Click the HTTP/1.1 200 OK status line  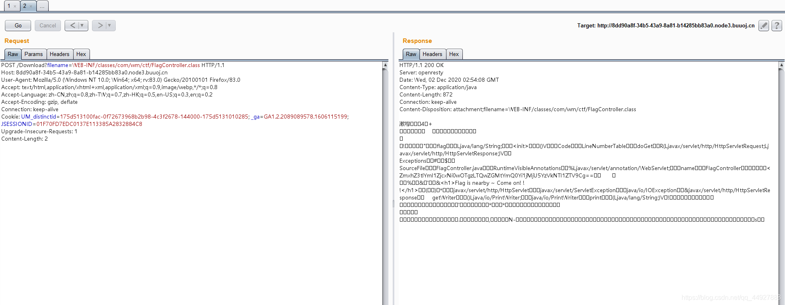click(x=422, y=65)
